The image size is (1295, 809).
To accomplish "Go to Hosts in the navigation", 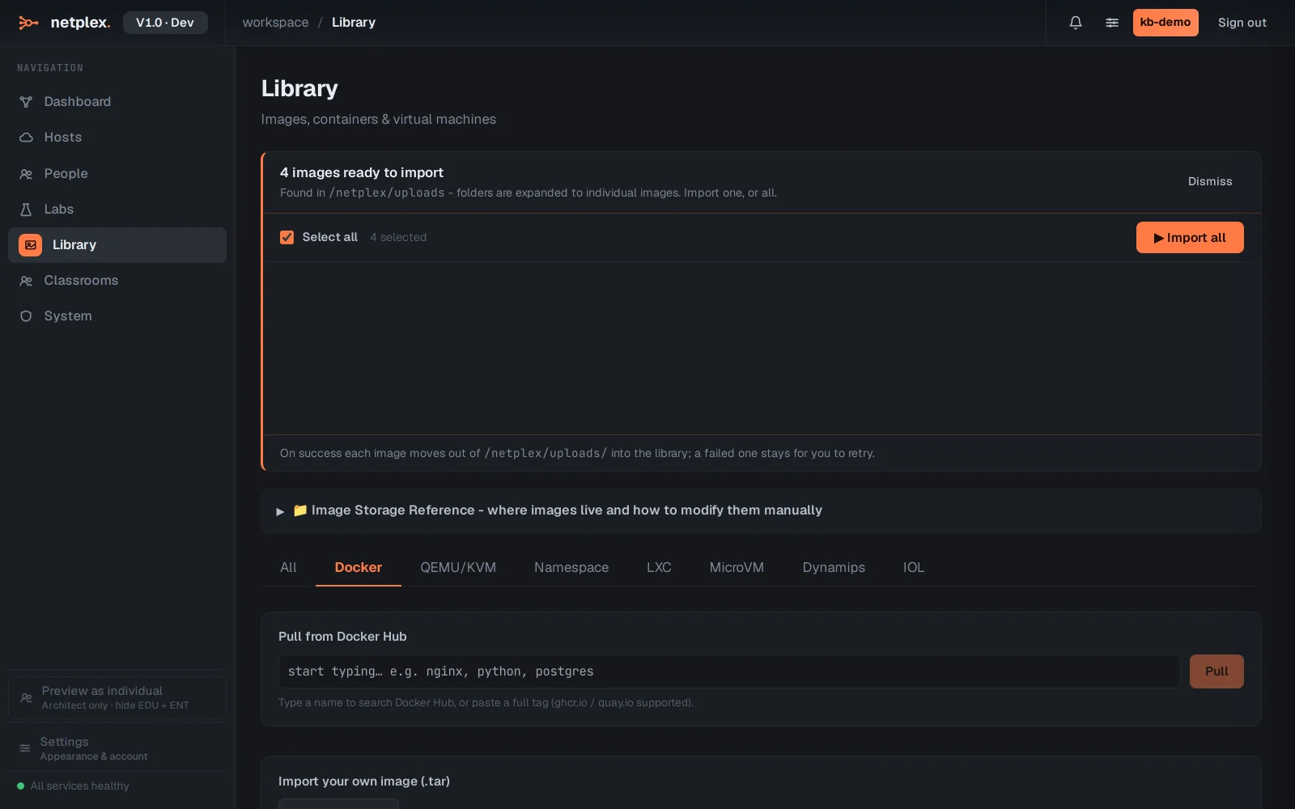I will (x=117, y=138).
